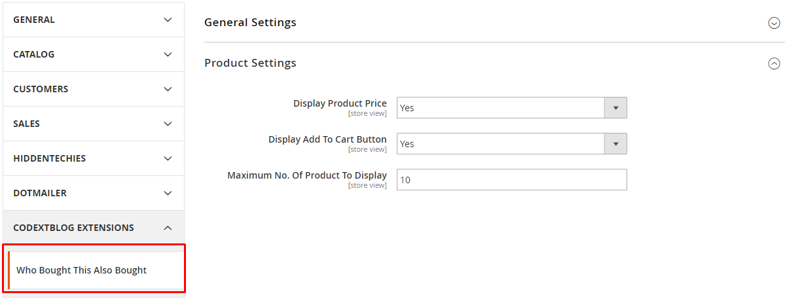Click the Product Settings heading

[250, 63]
